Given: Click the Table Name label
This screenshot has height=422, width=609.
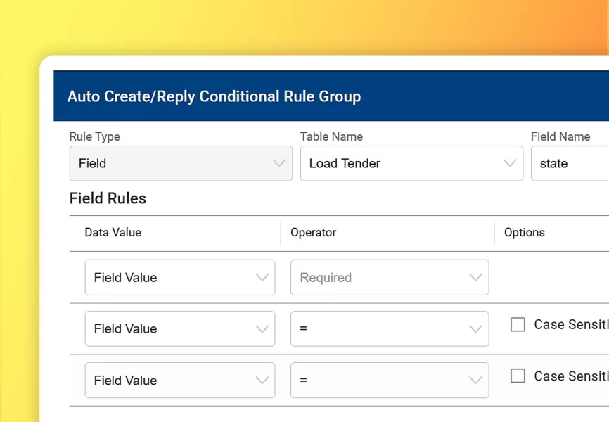Looking at the screenshot, I should pyautogui.click(x=331, y=136).
